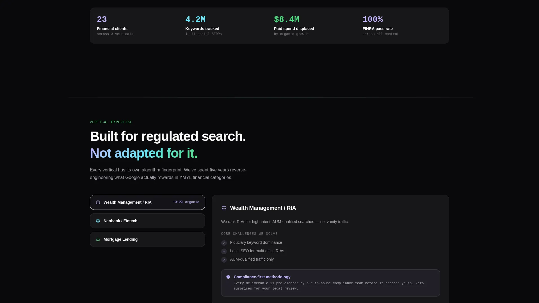This screenshot has width=539, height=303.
Task: Click the +312% organic badge
Action: pyautogui.click(x=186, y=202)
